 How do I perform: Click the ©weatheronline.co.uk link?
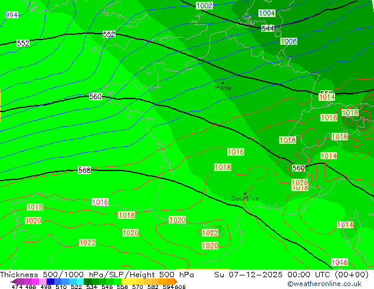(324, 284)
